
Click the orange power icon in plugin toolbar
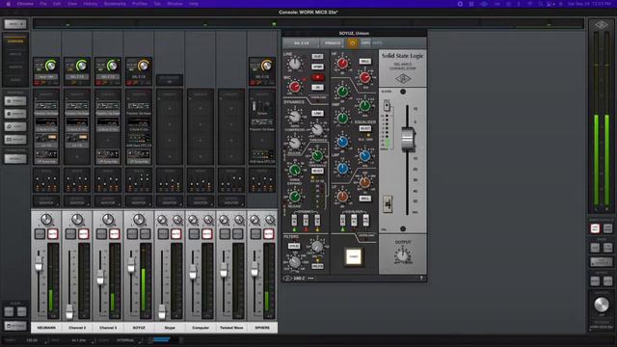point(353,42)
